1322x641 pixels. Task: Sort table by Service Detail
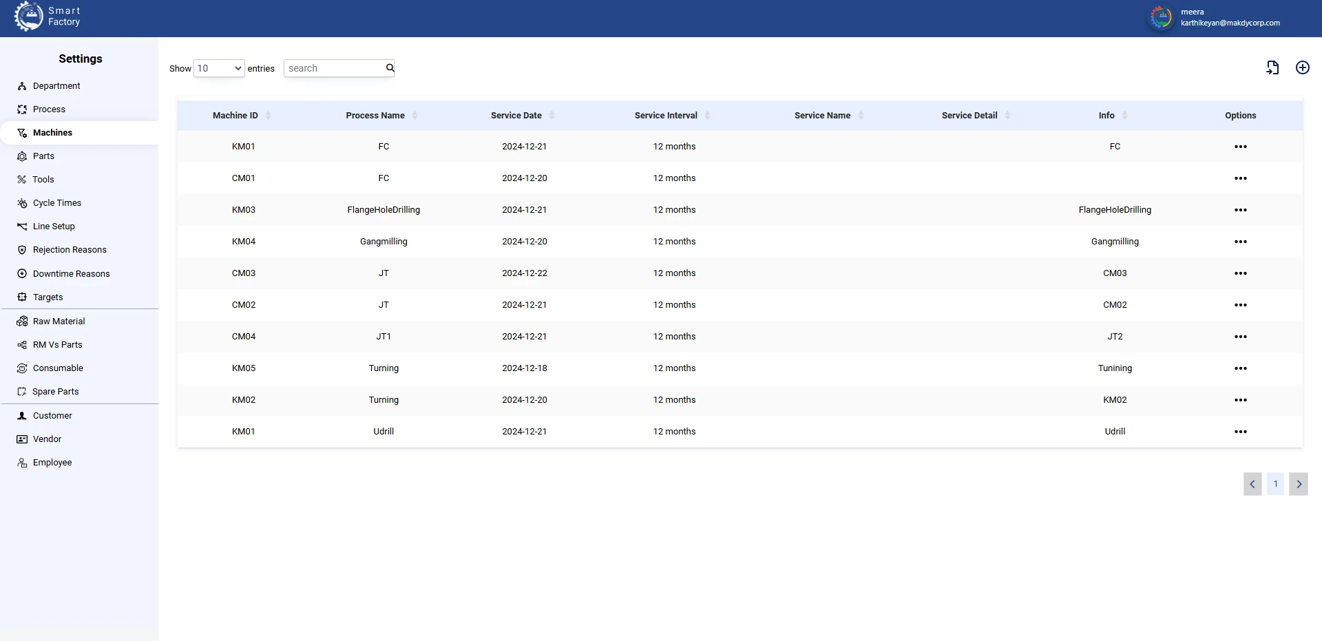tap(1007, 116)
